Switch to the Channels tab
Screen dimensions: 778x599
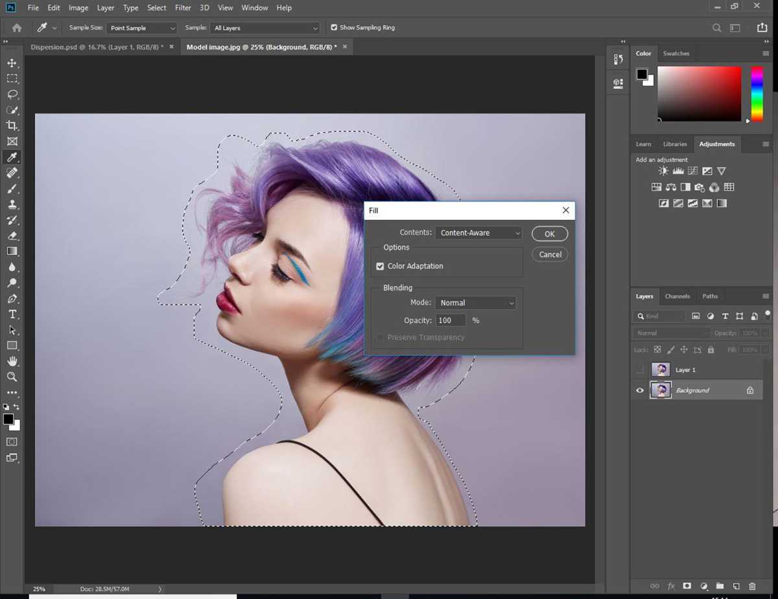point(677,296)
